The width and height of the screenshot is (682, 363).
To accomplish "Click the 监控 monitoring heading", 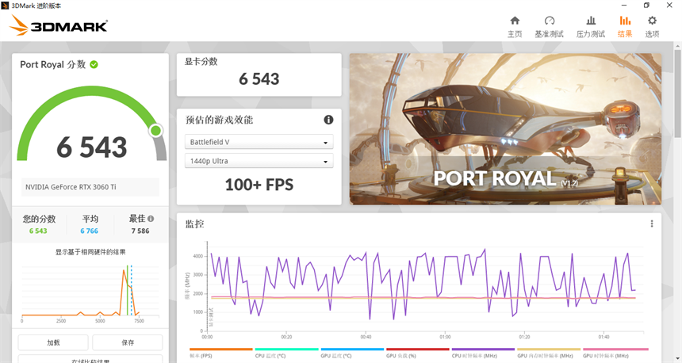I will 194,224.
